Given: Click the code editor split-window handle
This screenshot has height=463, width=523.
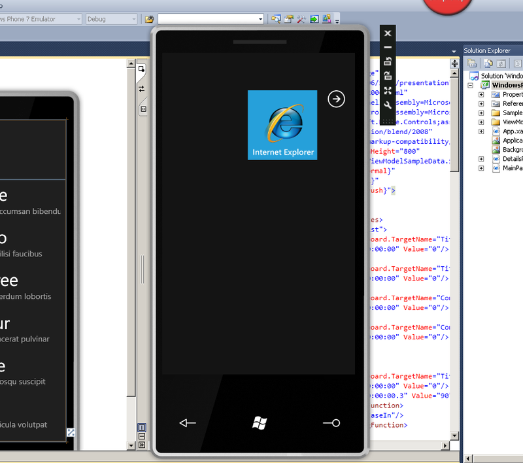Looking at the screenshot, I should click(x=454, y=63).
